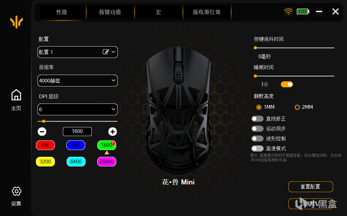This screenshot has width=347, height=216.
Task: Minimize the window with the dash icon
Action: pyautogui.click(x=319, y=11)
